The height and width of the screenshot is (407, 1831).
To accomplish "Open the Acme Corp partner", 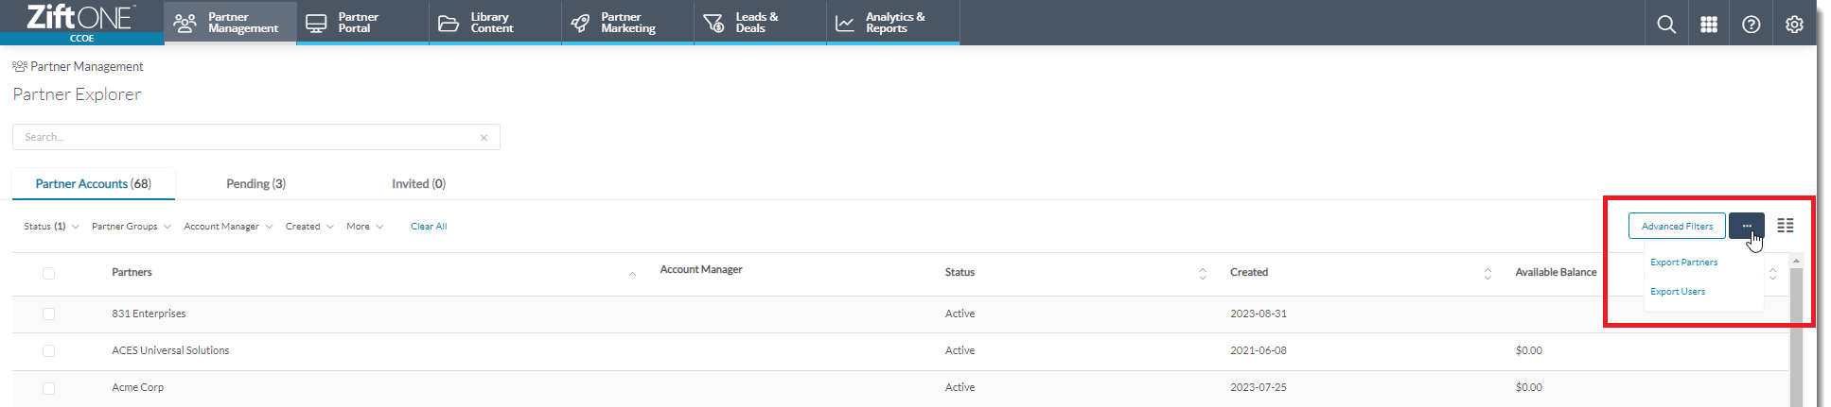I will (137, 387).
